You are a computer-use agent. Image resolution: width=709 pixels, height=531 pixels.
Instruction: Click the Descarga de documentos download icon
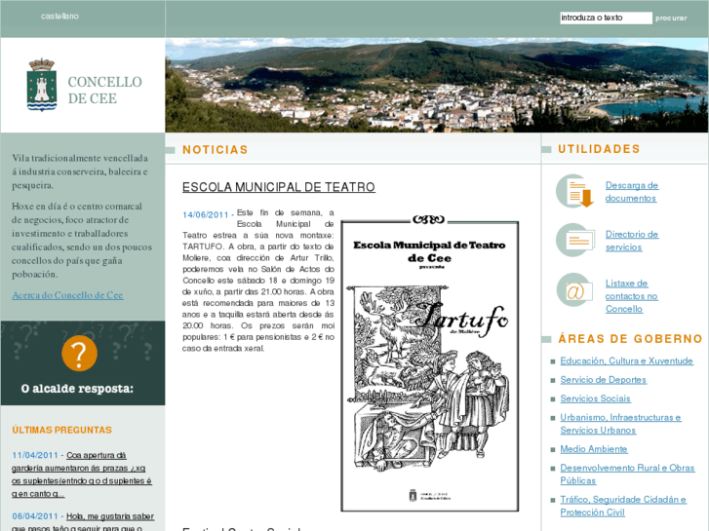[575, 191]
